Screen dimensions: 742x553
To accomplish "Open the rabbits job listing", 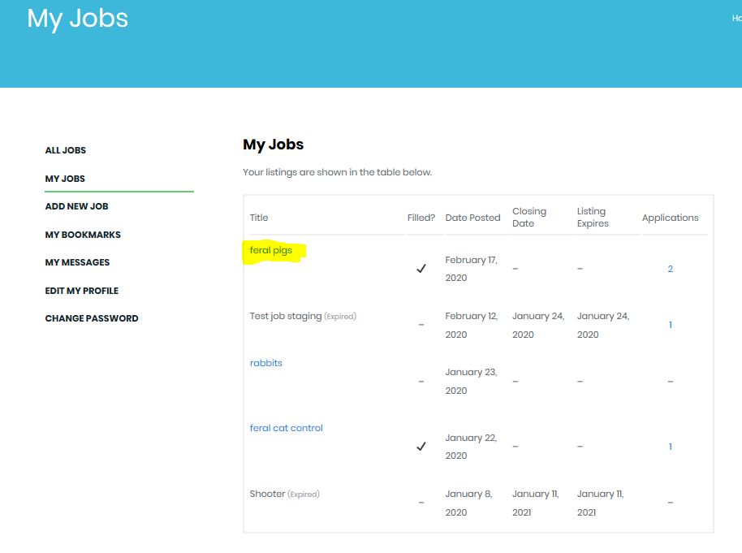I will coord(266,363).
